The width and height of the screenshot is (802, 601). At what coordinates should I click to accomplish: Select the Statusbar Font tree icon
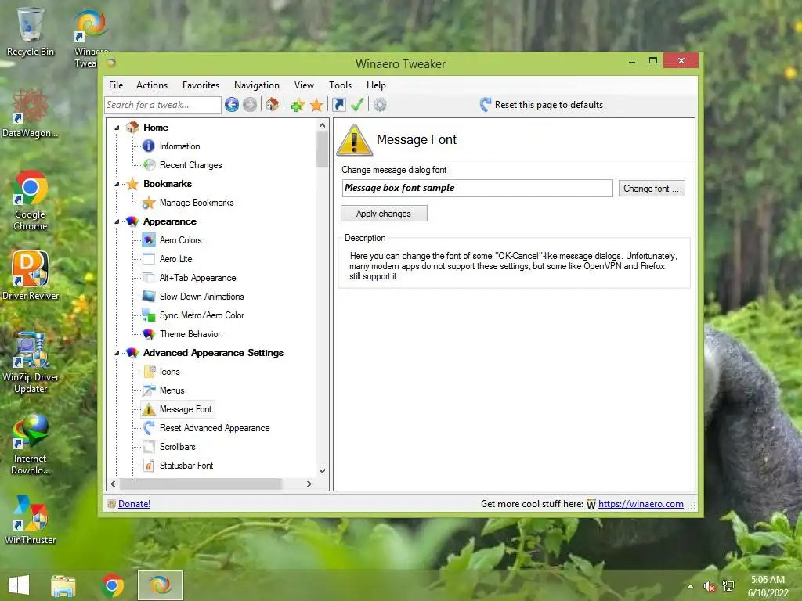click(149, 466)
